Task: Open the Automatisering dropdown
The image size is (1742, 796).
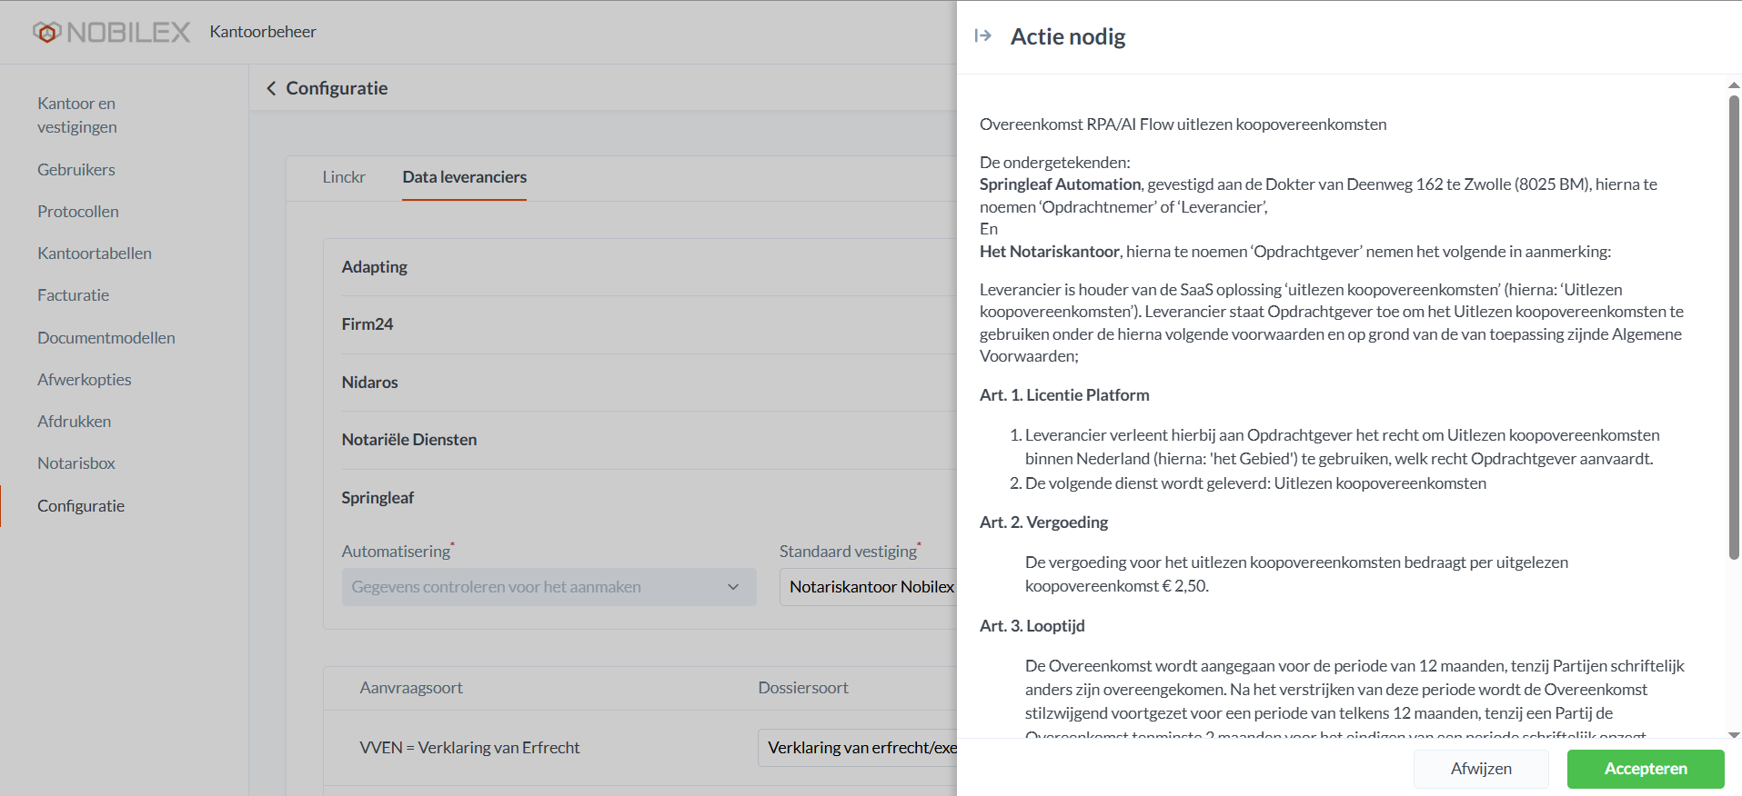Action: (549, 587)
